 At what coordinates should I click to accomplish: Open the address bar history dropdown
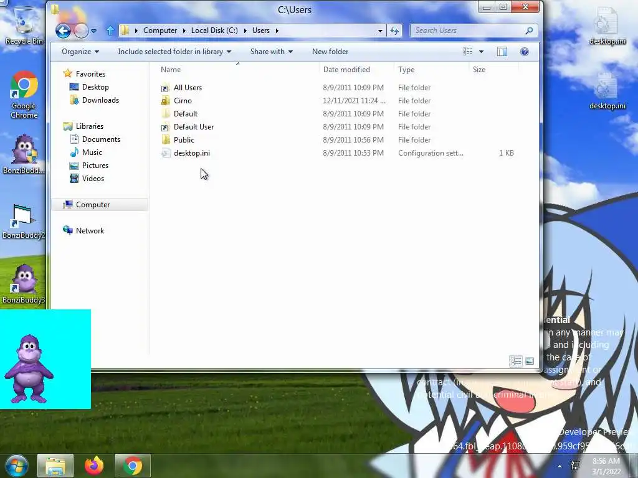coord(380,30)
